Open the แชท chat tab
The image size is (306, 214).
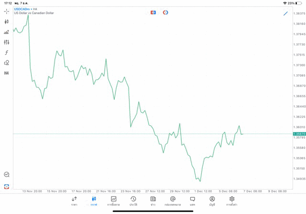pyautogui.click(x=192, y=201)
